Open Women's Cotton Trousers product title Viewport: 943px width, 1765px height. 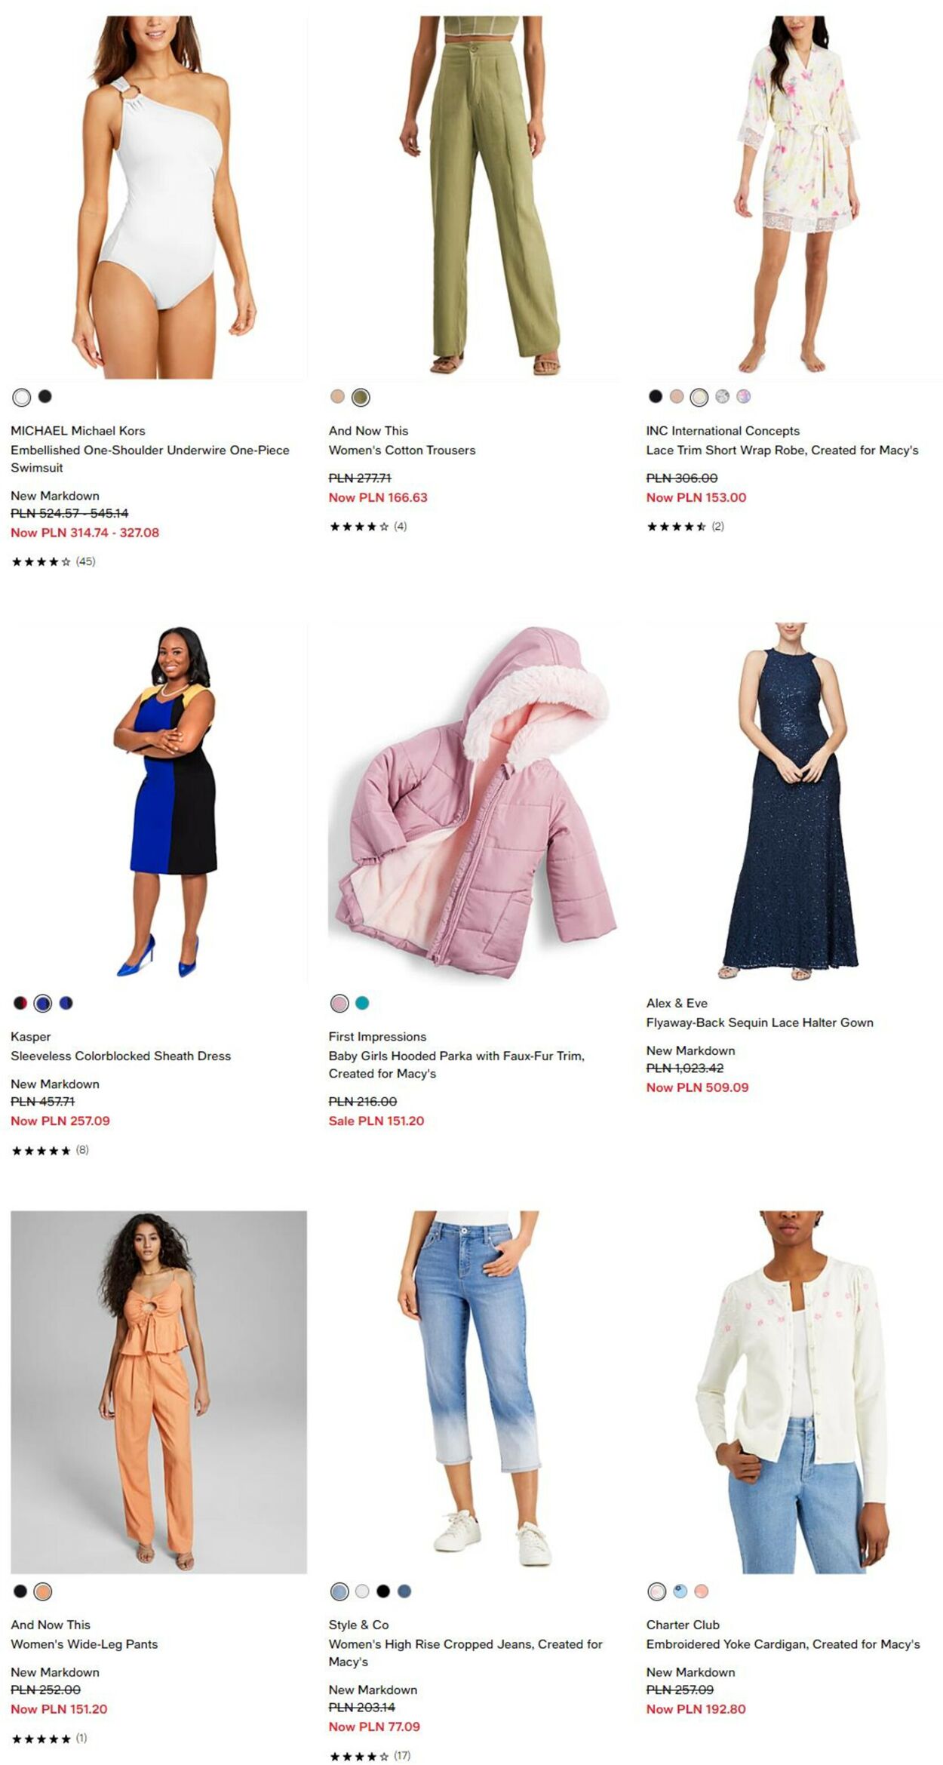[402, 450]
